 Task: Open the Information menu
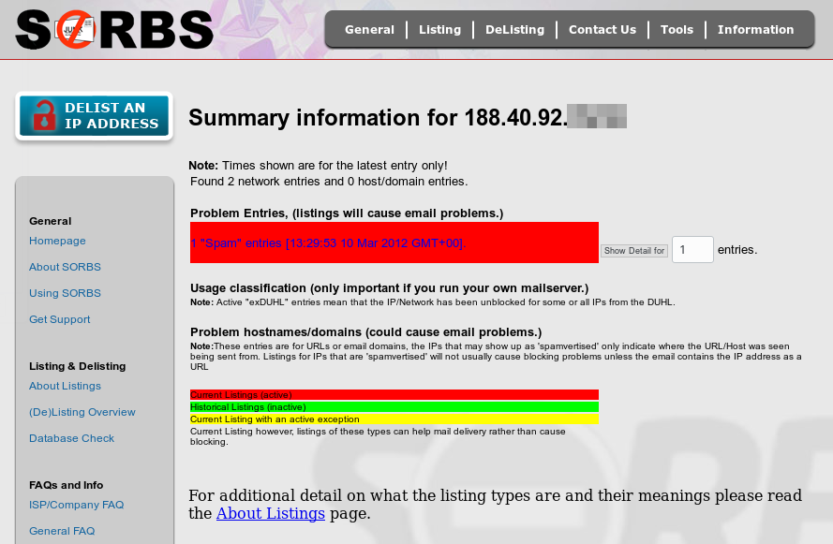755,30
